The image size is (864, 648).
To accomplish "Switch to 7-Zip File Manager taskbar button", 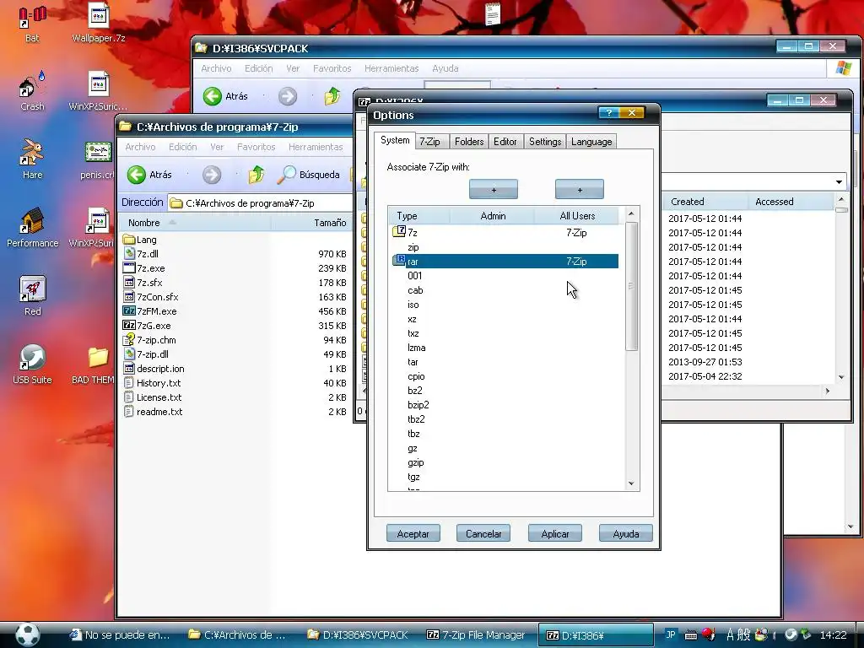I will 476,634.
